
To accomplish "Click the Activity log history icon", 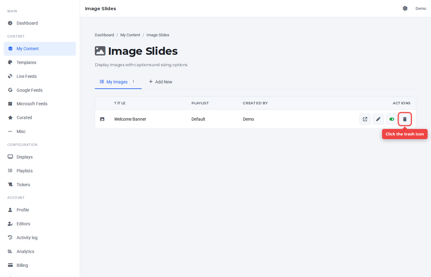I will [x=10, y=237].
